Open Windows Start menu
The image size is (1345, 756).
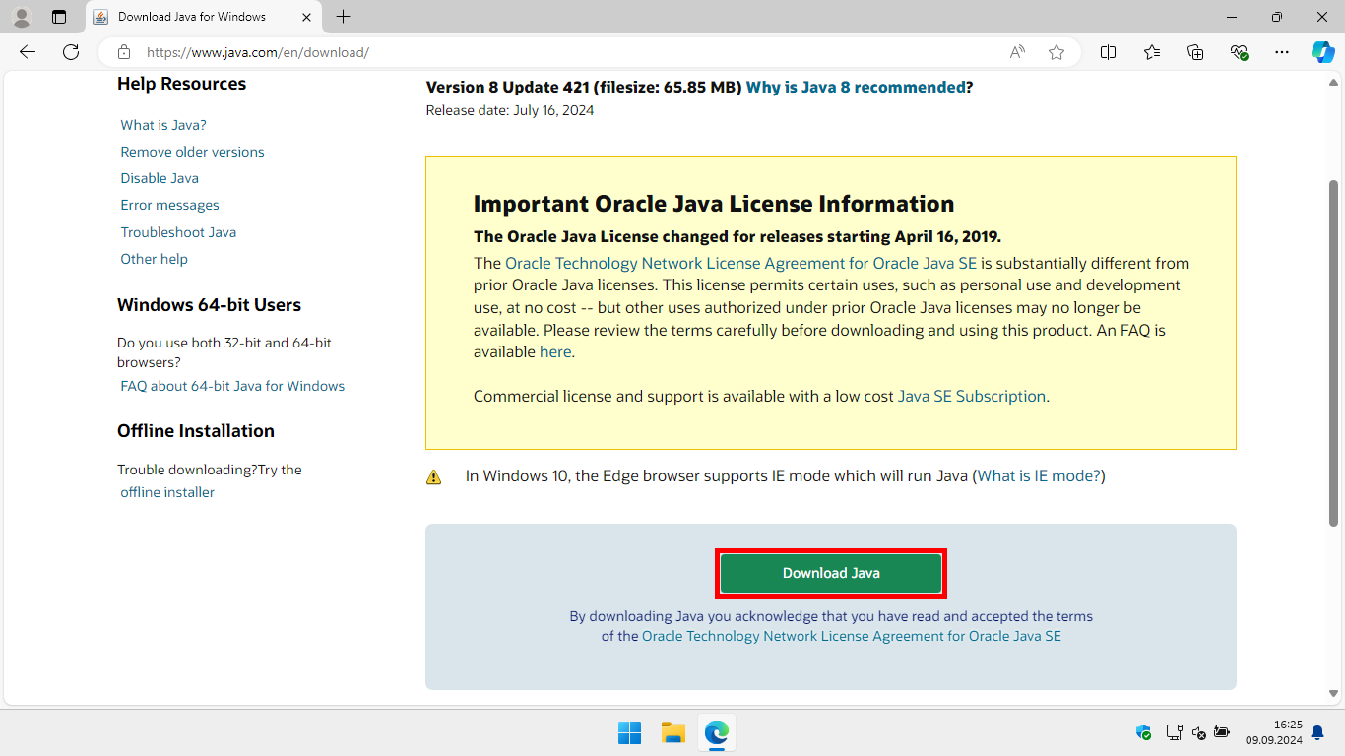pyautogui.click(x=629, y=732)
